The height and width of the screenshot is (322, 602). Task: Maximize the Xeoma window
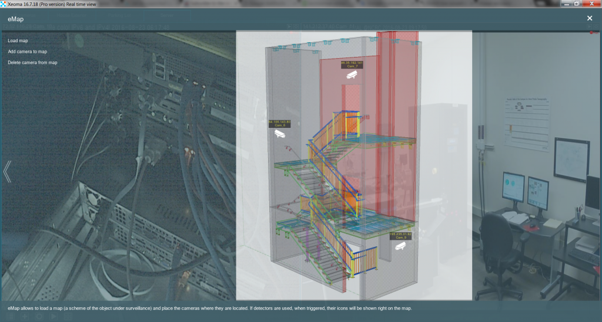577,4
